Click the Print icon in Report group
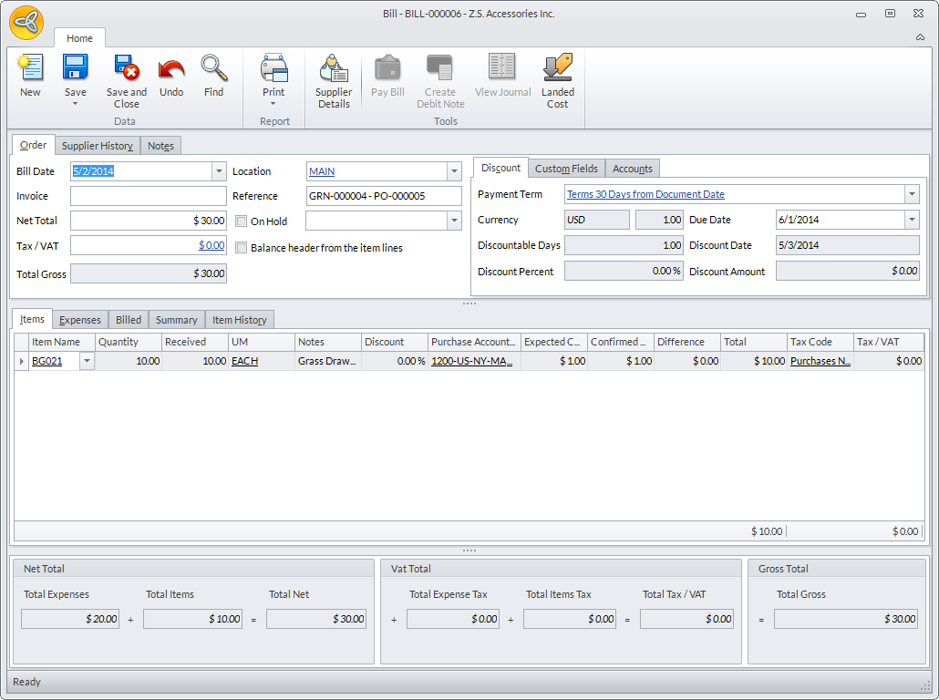This screenshot has width=939, height=700. pyautogui.click(x=273, y=69)
